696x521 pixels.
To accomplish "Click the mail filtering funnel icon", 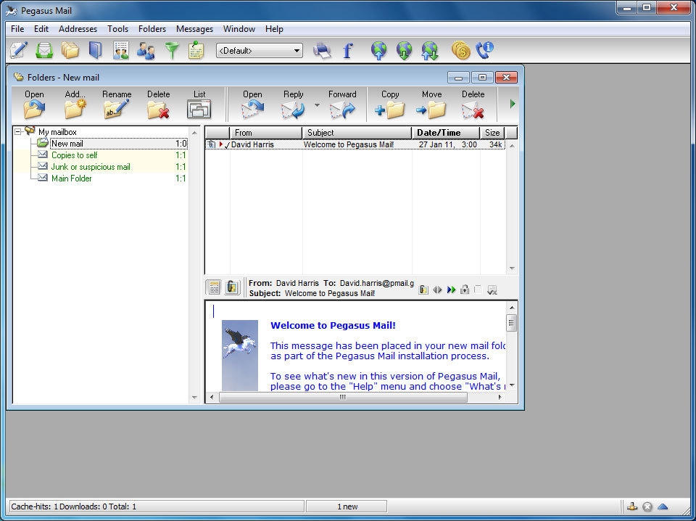I will (171, 50).
